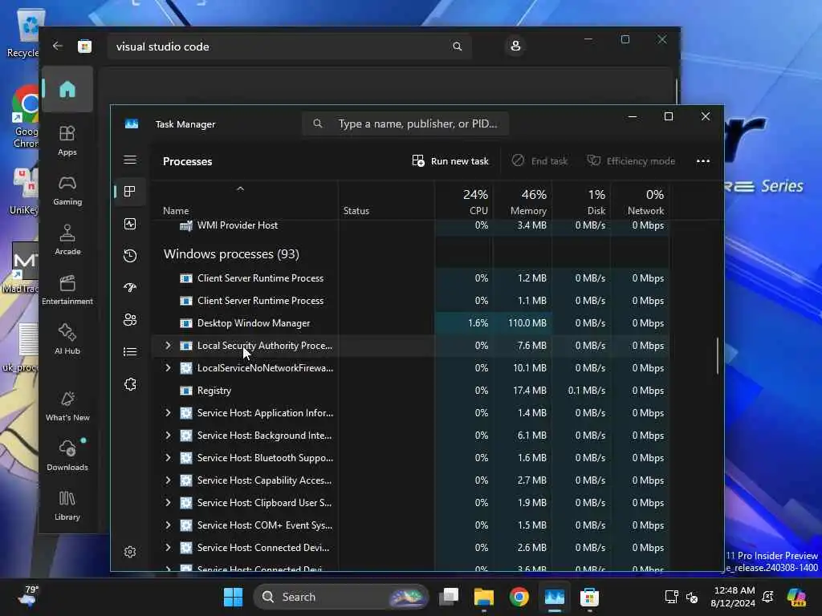
Task: Open AI Hub in Microsoft Store
Action: [67, 339]
